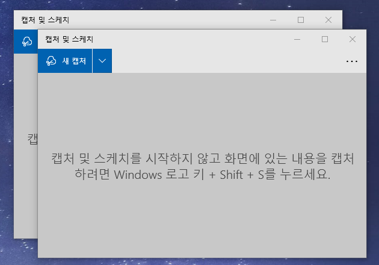Click the Windows 로고 키 + Shift + S hint text
Viewport: 379px width, 265px height.
[x=203, y=166]
